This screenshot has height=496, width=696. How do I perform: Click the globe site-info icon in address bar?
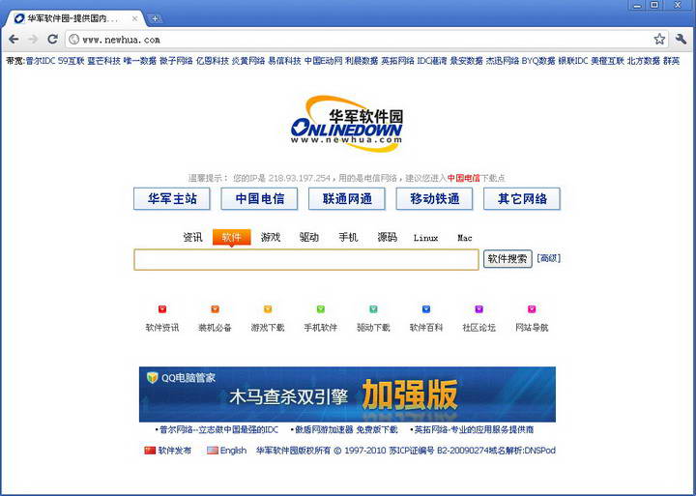click(74, 40)
